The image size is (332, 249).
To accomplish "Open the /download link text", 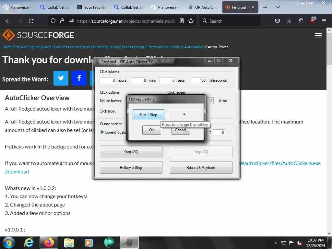I will [x=17, y=172].
